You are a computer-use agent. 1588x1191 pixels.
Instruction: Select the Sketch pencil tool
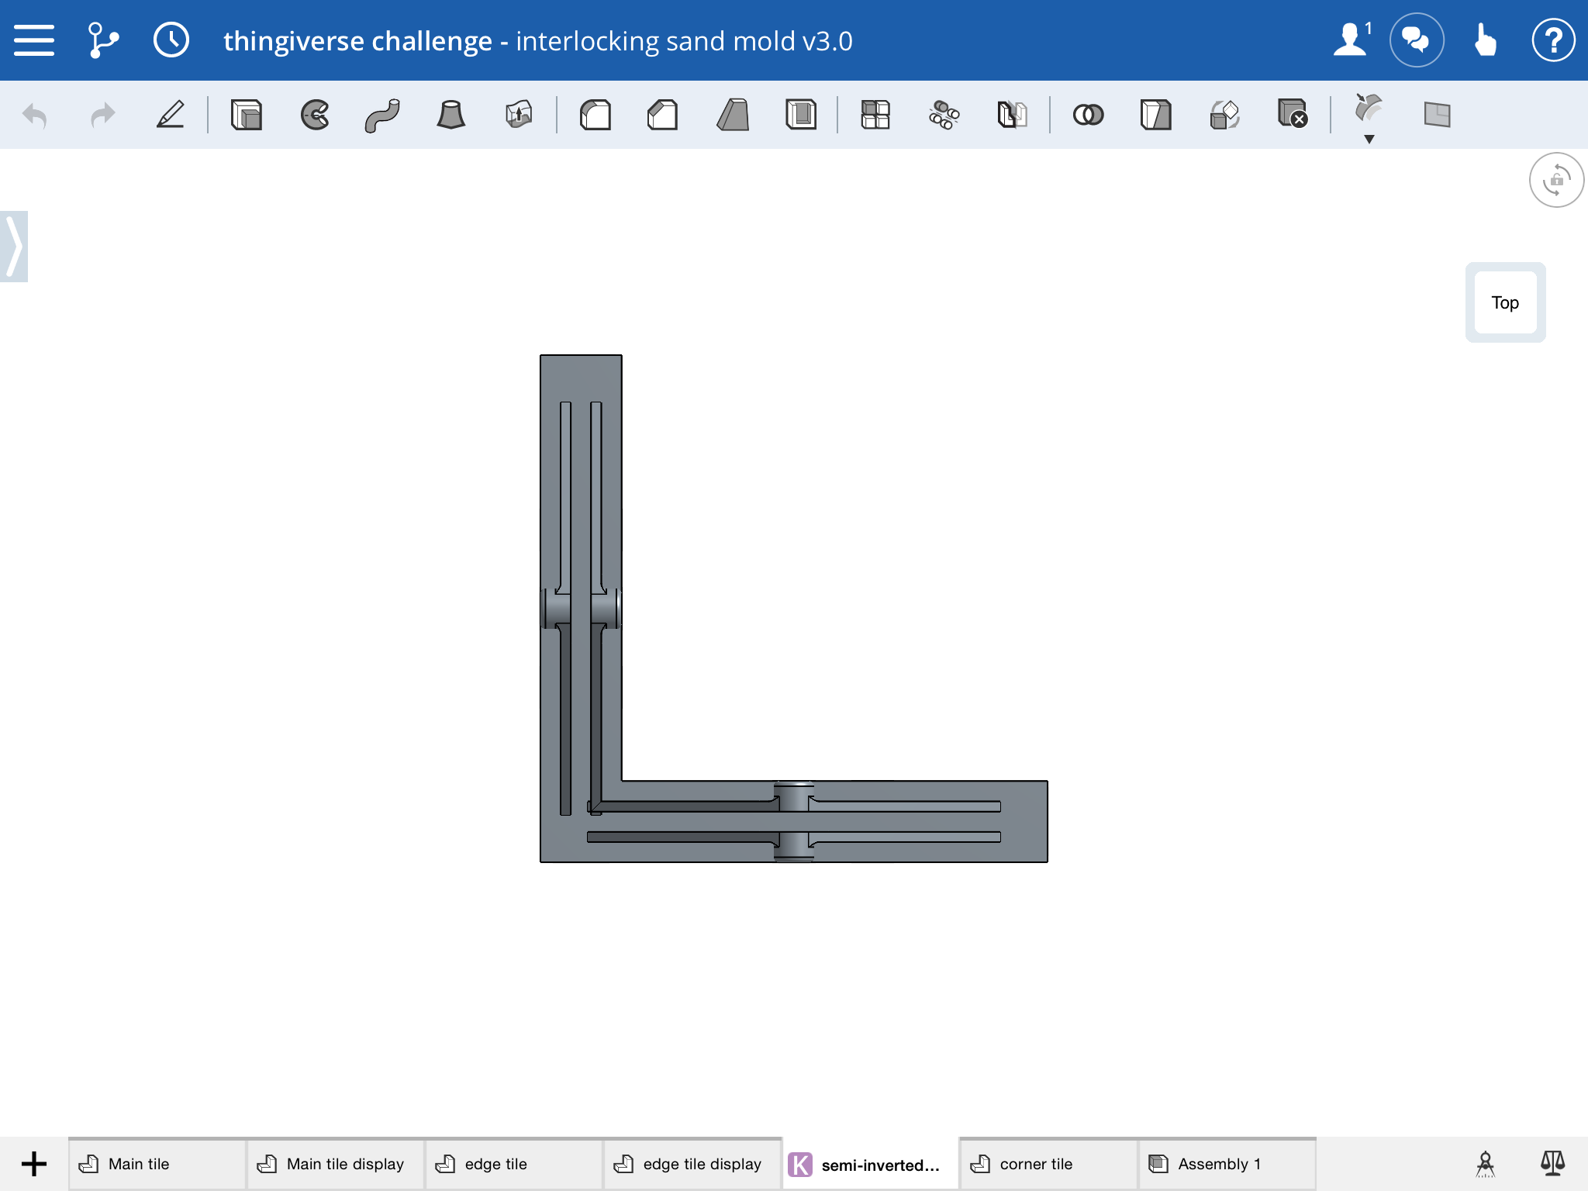tap(171, 115)
